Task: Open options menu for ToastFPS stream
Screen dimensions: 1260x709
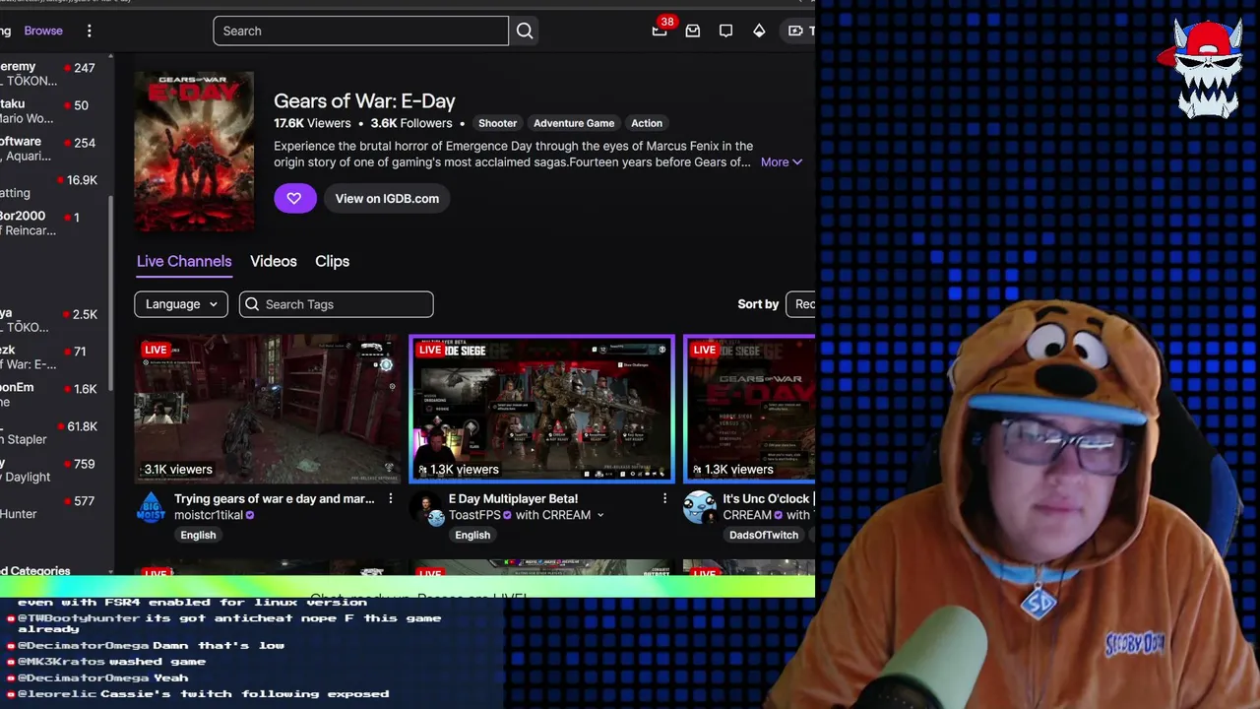Action: point(664,499)
